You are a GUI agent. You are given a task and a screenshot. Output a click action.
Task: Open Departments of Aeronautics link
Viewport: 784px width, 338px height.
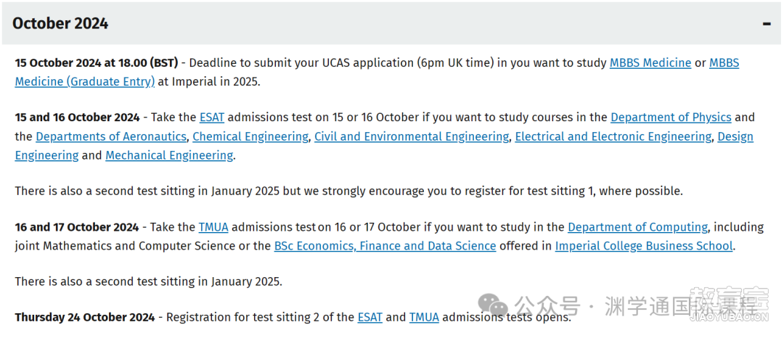tap(111, 136)
